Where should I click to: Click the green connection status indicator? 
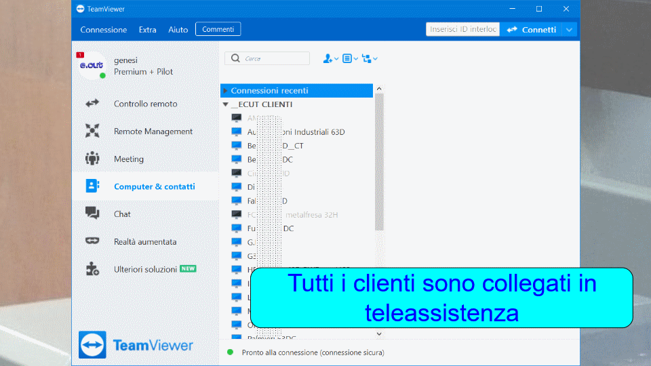pyautogui.click(x=230, y=352)
